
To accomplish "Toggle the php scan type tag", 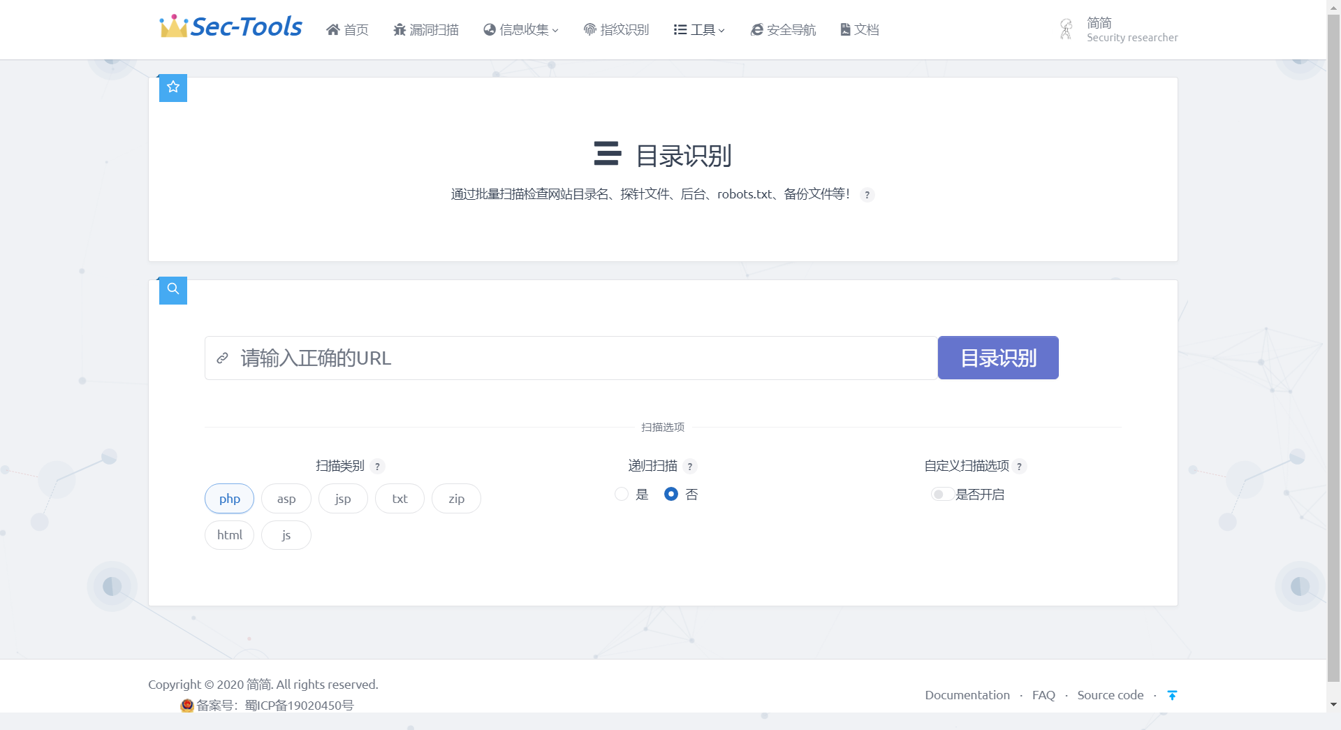I will click(x=229, y=499).
